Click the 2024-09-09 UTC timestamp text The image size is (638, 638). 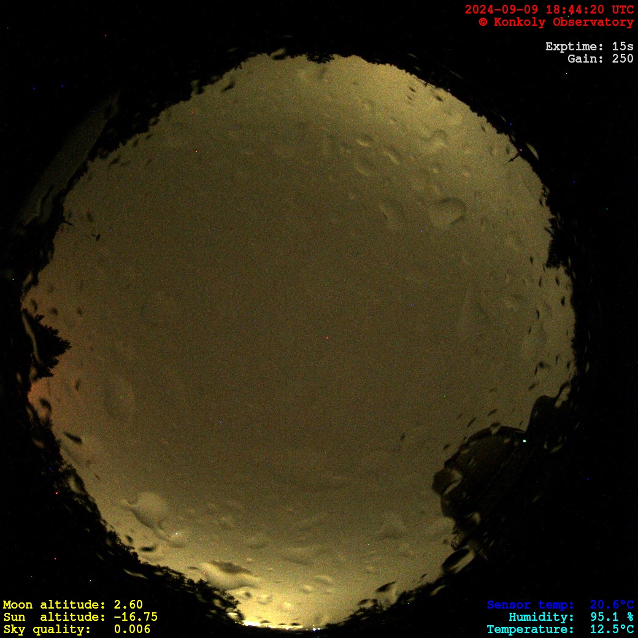pyautogui.click(x=549, y=10)
